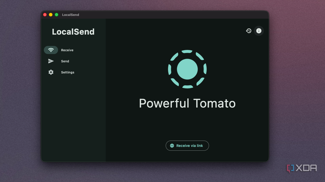Click the Powerful Tomato device name
The image size is (325, 182).
click(x=187, y=103)
